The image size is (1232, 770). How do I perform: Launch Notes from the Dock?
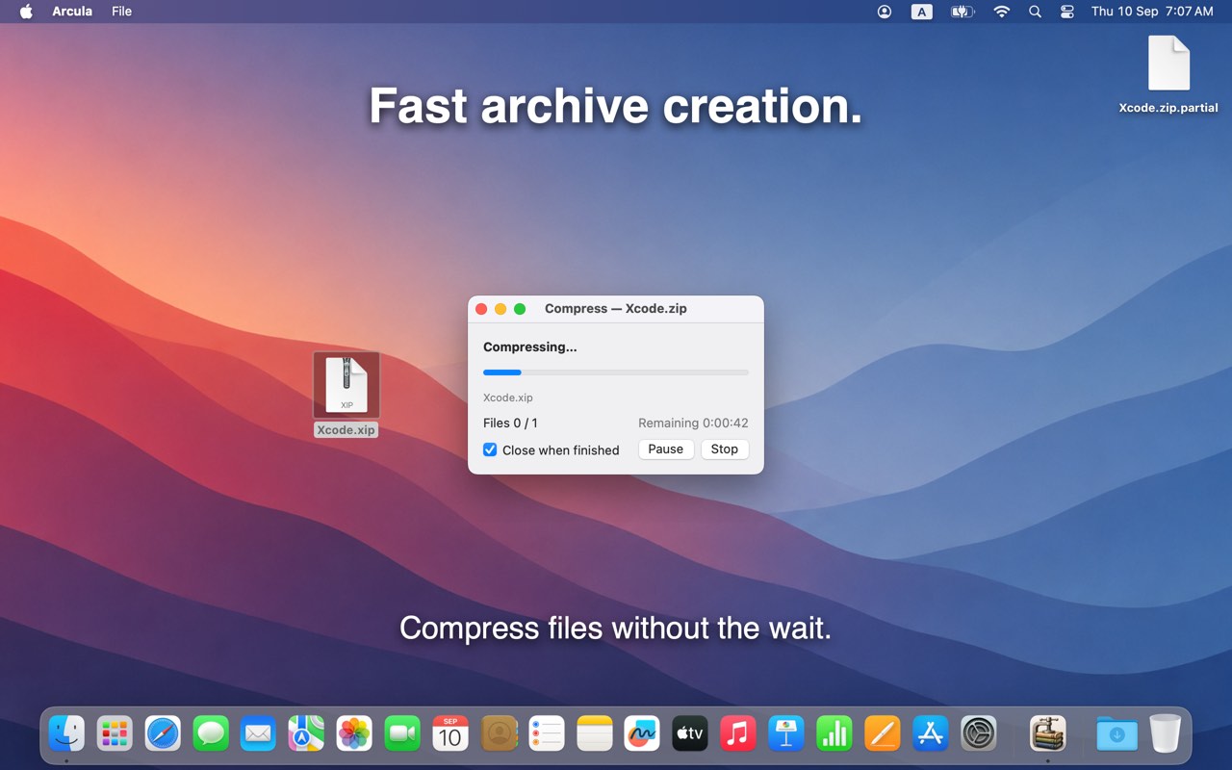[595, 734]
